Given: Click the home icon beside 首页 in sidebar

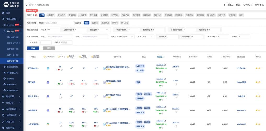Looking at the screenshot, I should (3, 13).
